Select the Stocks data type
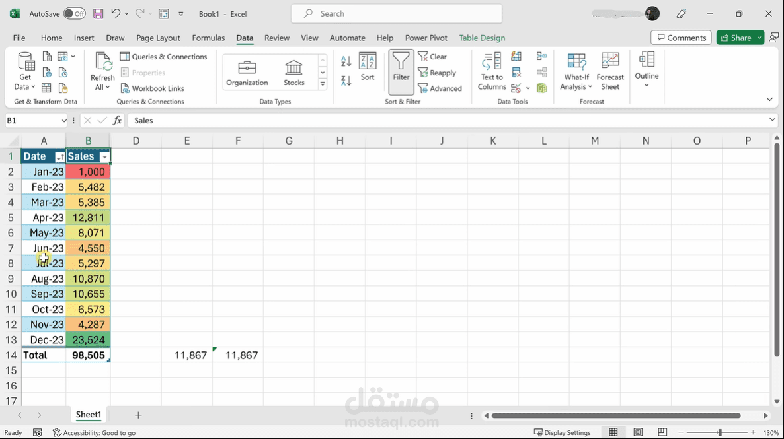The height and width of the screenshot is (439, 784). click(294, 71)
